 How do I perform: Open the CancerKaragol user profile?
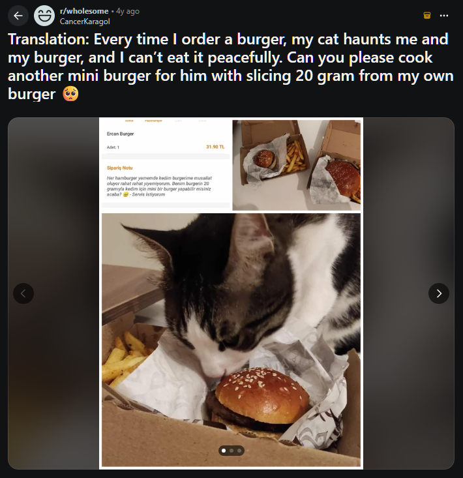point(85,22)
